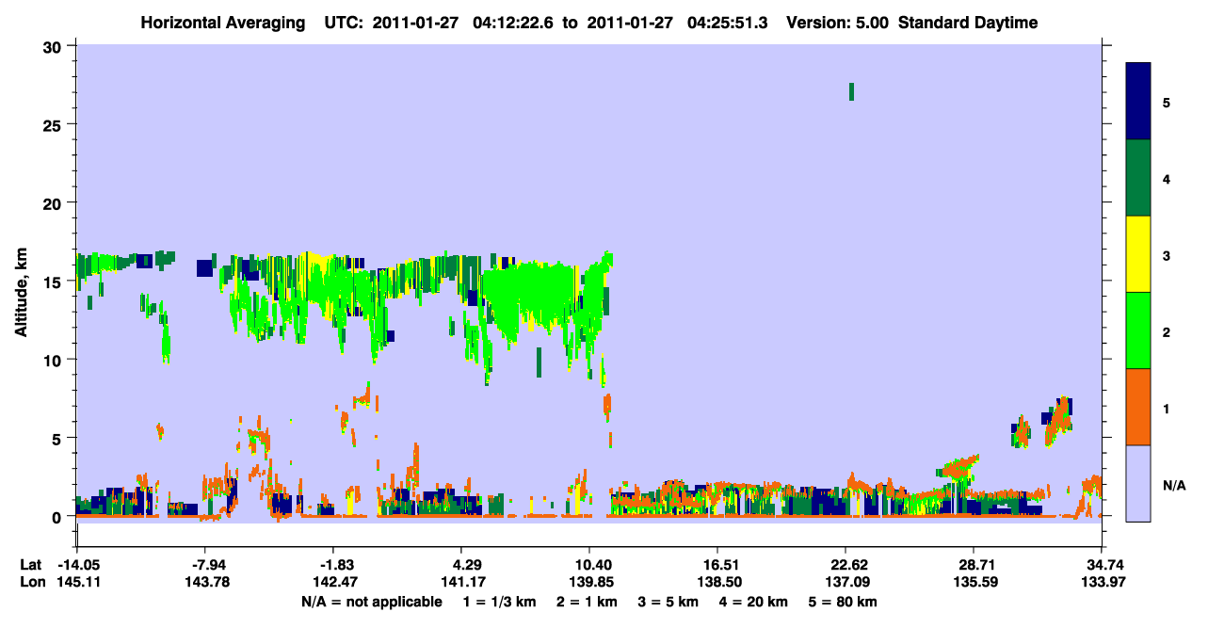Click the lavender N/A legend swatch
This screenshot has height=628, width=1224.
[1139, 483]
